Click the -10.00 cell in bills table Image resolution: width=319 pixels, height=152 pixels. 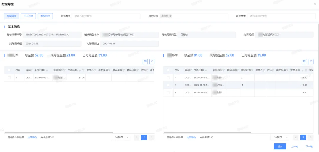pyautogui.click(x=299, y=85)
